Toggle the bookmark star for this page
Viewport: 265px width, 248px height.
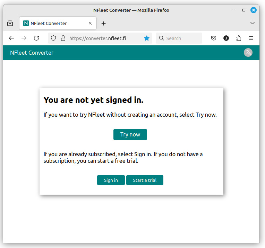tap(146, 38)
